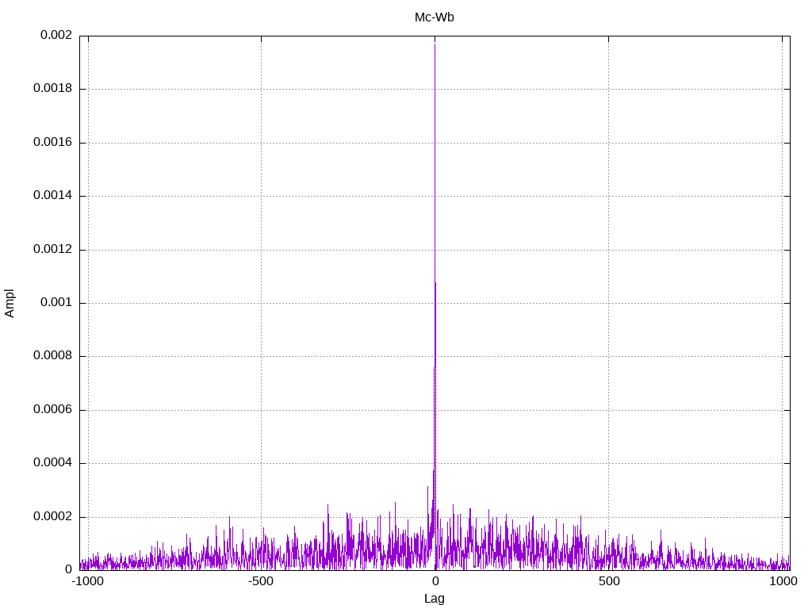Click the "Mc-Wb" plot title
The image size is (812, 609).
click(434, 17)
